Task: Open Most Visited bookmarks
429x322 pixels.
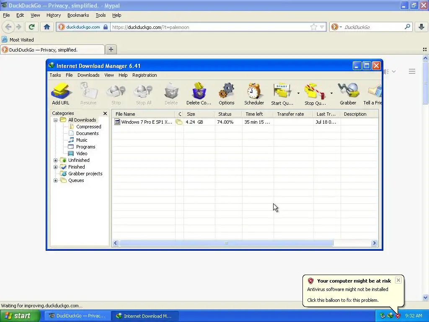Action: pyautogui.click(x=18, y=40)
